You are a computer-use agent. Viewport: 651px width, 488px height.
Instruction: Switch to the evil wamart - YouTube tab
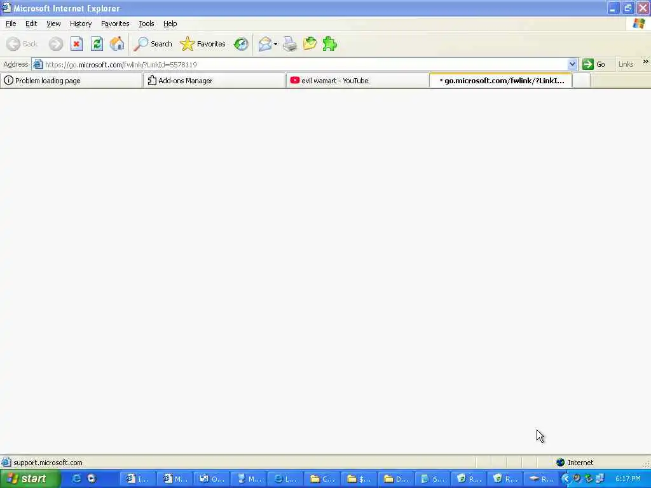[x=357, y=81]
